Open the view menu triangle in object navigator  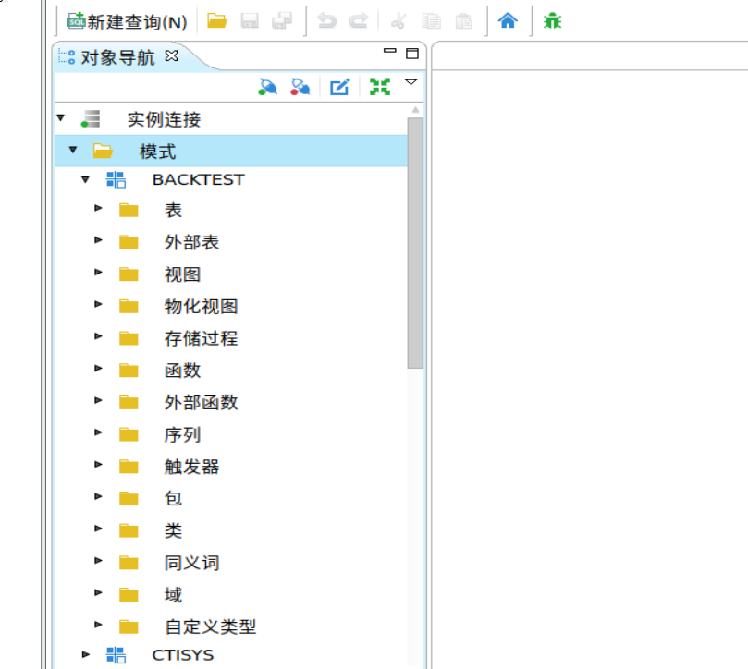tap(411, 83)
